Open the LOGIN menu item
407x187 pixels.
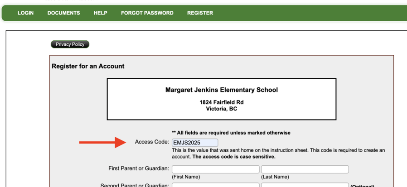click(25, 13)
